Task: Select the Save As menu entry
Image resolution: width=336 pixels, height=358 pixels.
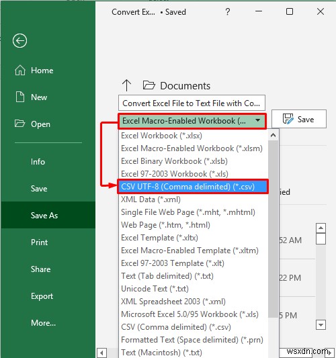Action: point(48,215)
